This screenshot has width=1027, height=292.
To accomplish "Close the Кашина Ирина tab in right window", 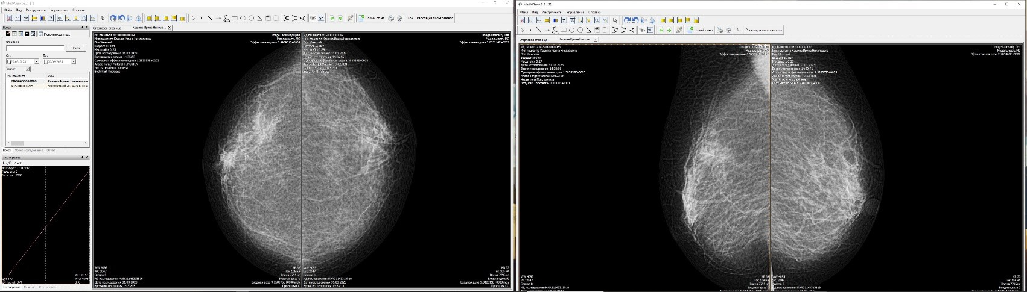I will tap(596, 40).
